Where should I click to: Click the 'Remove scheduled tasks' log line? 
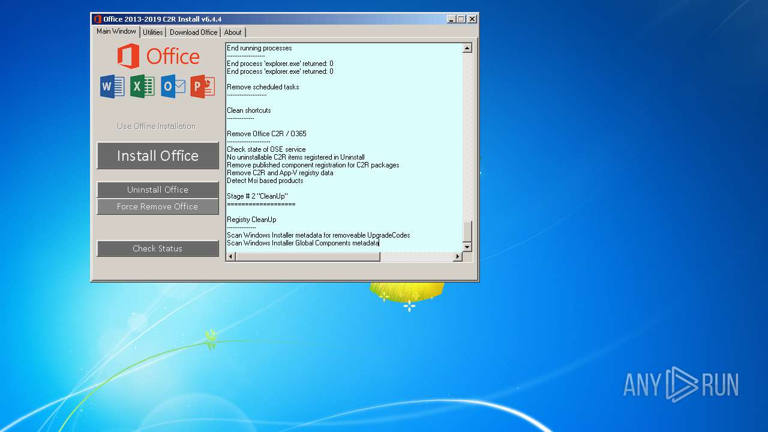[263, 87]
